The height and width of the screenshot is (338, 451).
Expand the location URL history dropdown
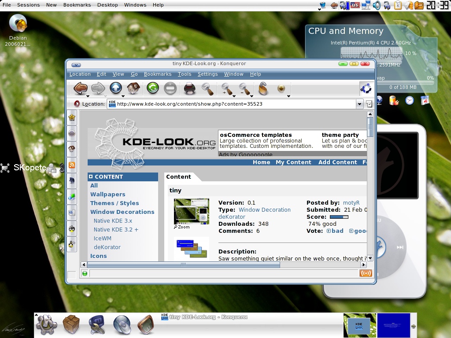(359, 104)
